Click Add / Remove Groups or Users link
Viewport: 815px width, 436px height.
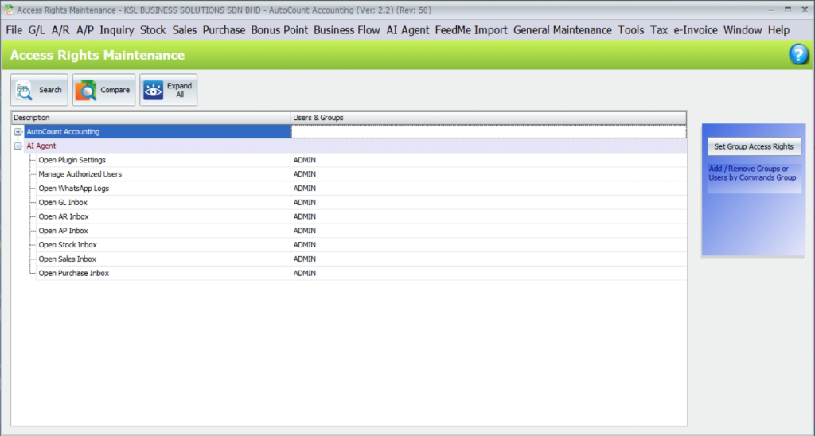752,173
